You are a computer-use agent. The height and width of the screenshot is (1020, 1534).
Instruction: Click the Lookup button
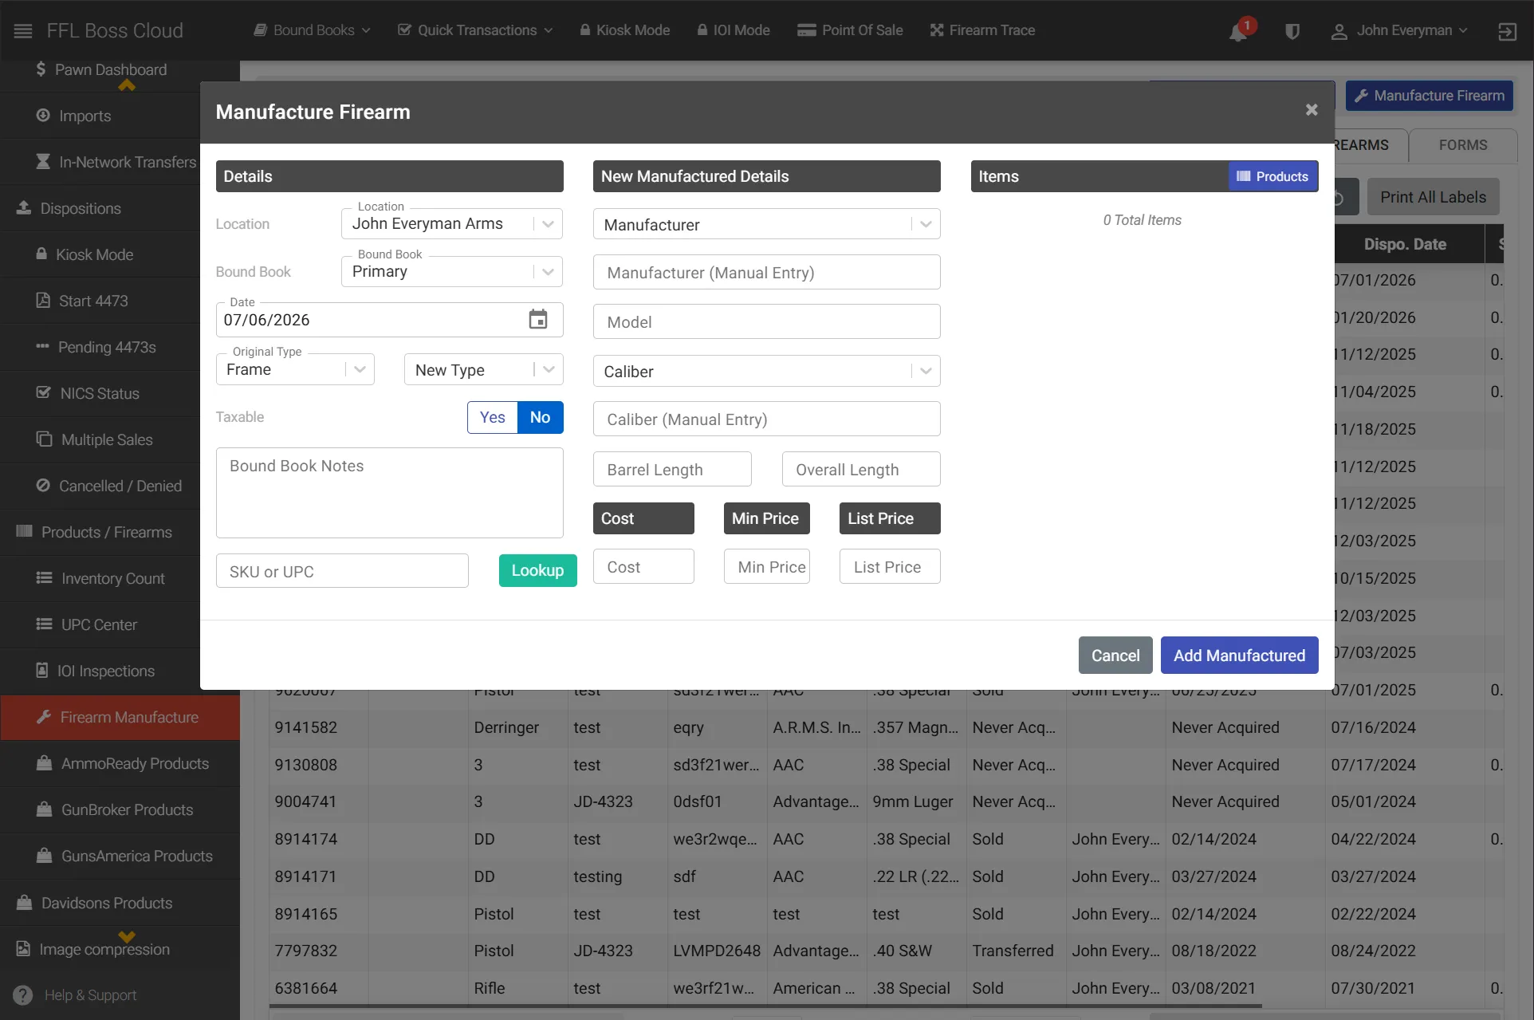pos(537,570)
